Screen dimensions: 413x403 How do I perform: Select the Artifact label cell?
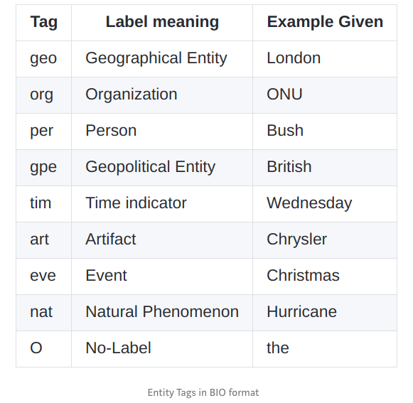pos(162,240)
